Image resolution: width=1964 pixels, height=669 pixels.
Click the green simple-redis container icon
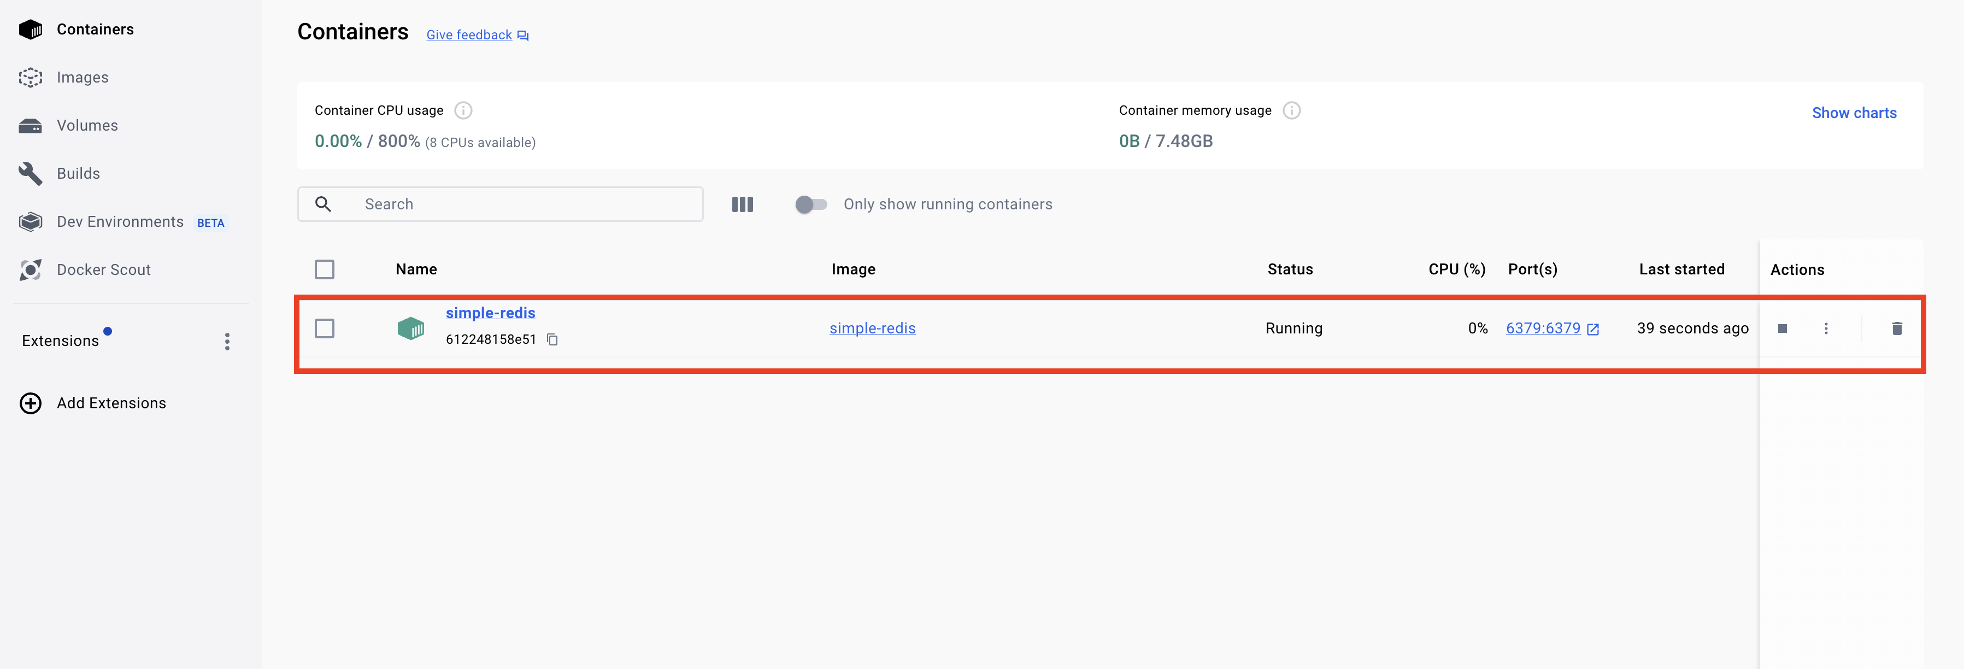(411, 329)
